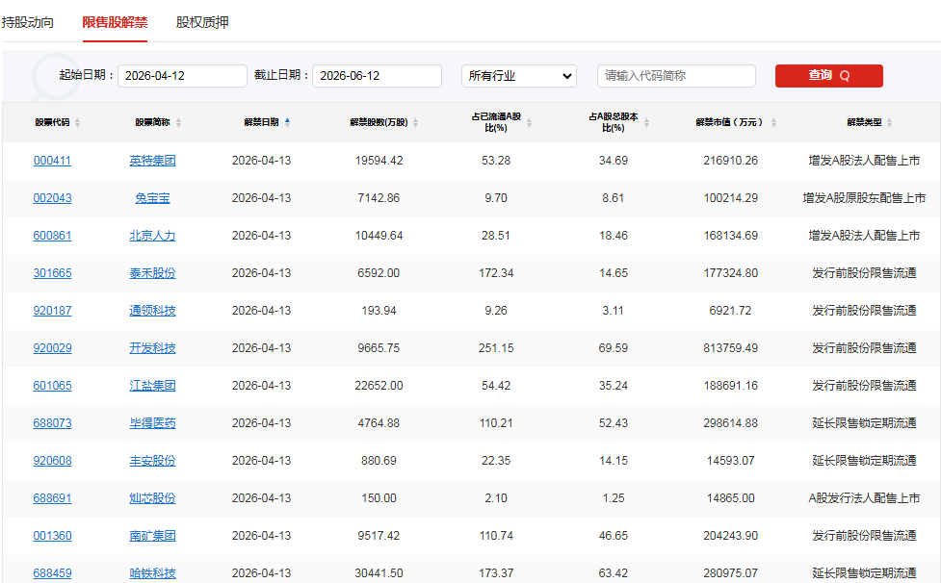Focus the stock code search input box
Screen dimensions: 941x583
[x=676, y=76]
